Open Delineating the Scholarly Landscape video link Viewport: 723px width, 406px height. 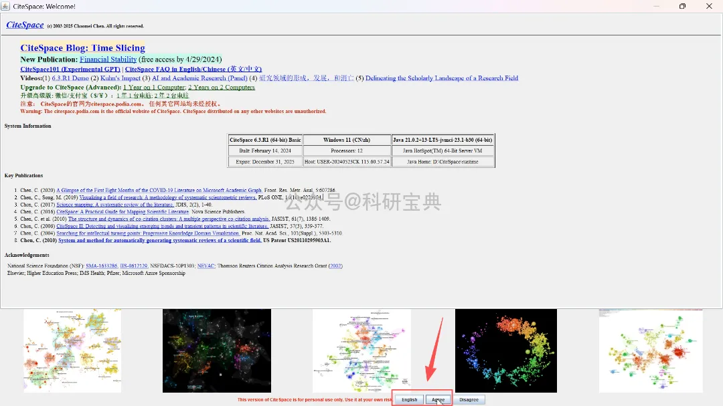tap(442, 78)
